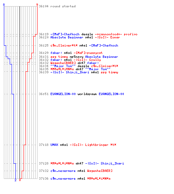
Task: Select -[MaF]-pussycat victim name
Action: click(88, 53)
